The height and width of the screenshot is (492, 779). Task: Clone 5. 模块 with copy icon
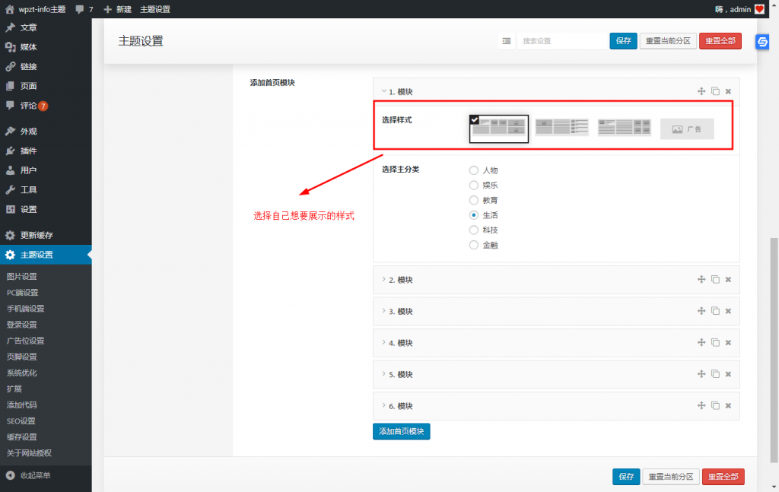(715, 374)
